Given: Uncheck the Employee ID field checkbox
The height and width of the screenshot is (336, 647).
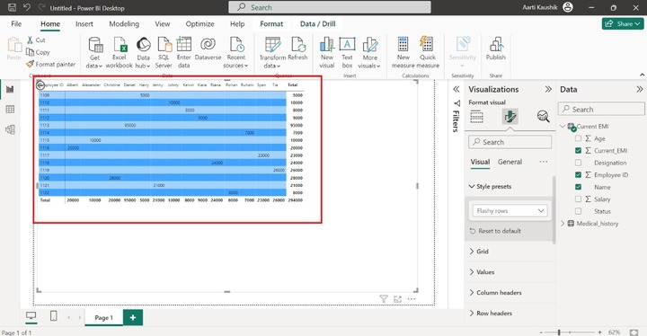Looking at the screenshot, I should tap(578, 175).
